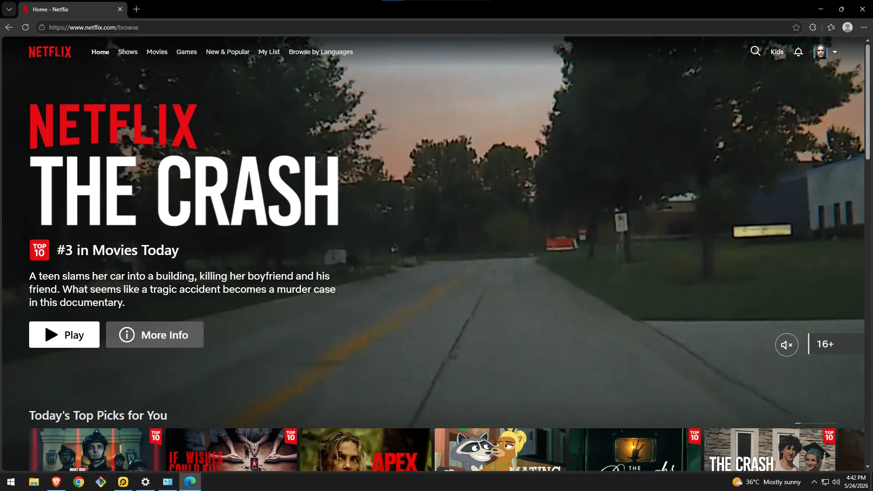873x491 pixels.
Task: Add page to favorites with star icon
Action: [796, 27]
